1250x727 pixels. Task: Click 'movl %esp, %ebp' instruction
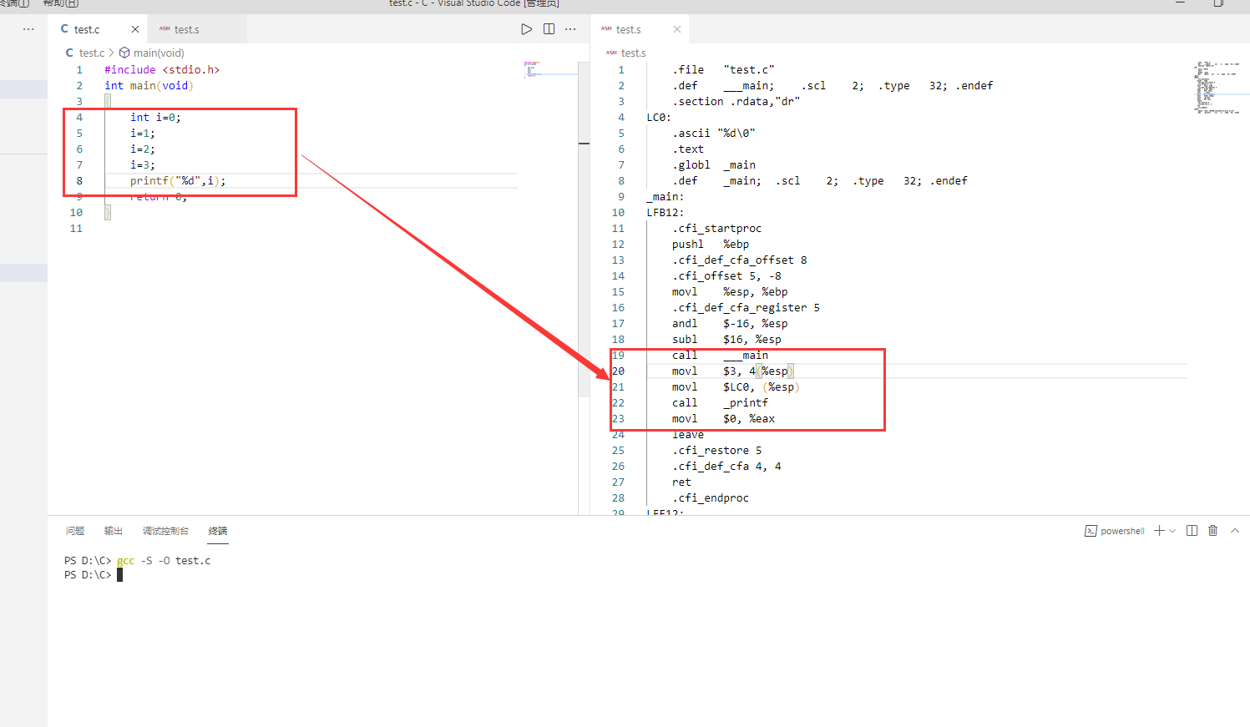tap(730, 292)
